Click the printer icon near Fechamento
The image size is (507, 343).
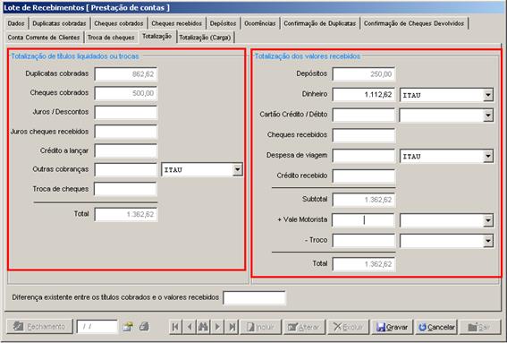click(x=144, y=327)
